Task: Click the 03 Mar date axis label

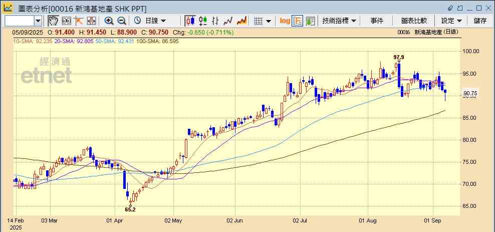Action: (49, 220)
